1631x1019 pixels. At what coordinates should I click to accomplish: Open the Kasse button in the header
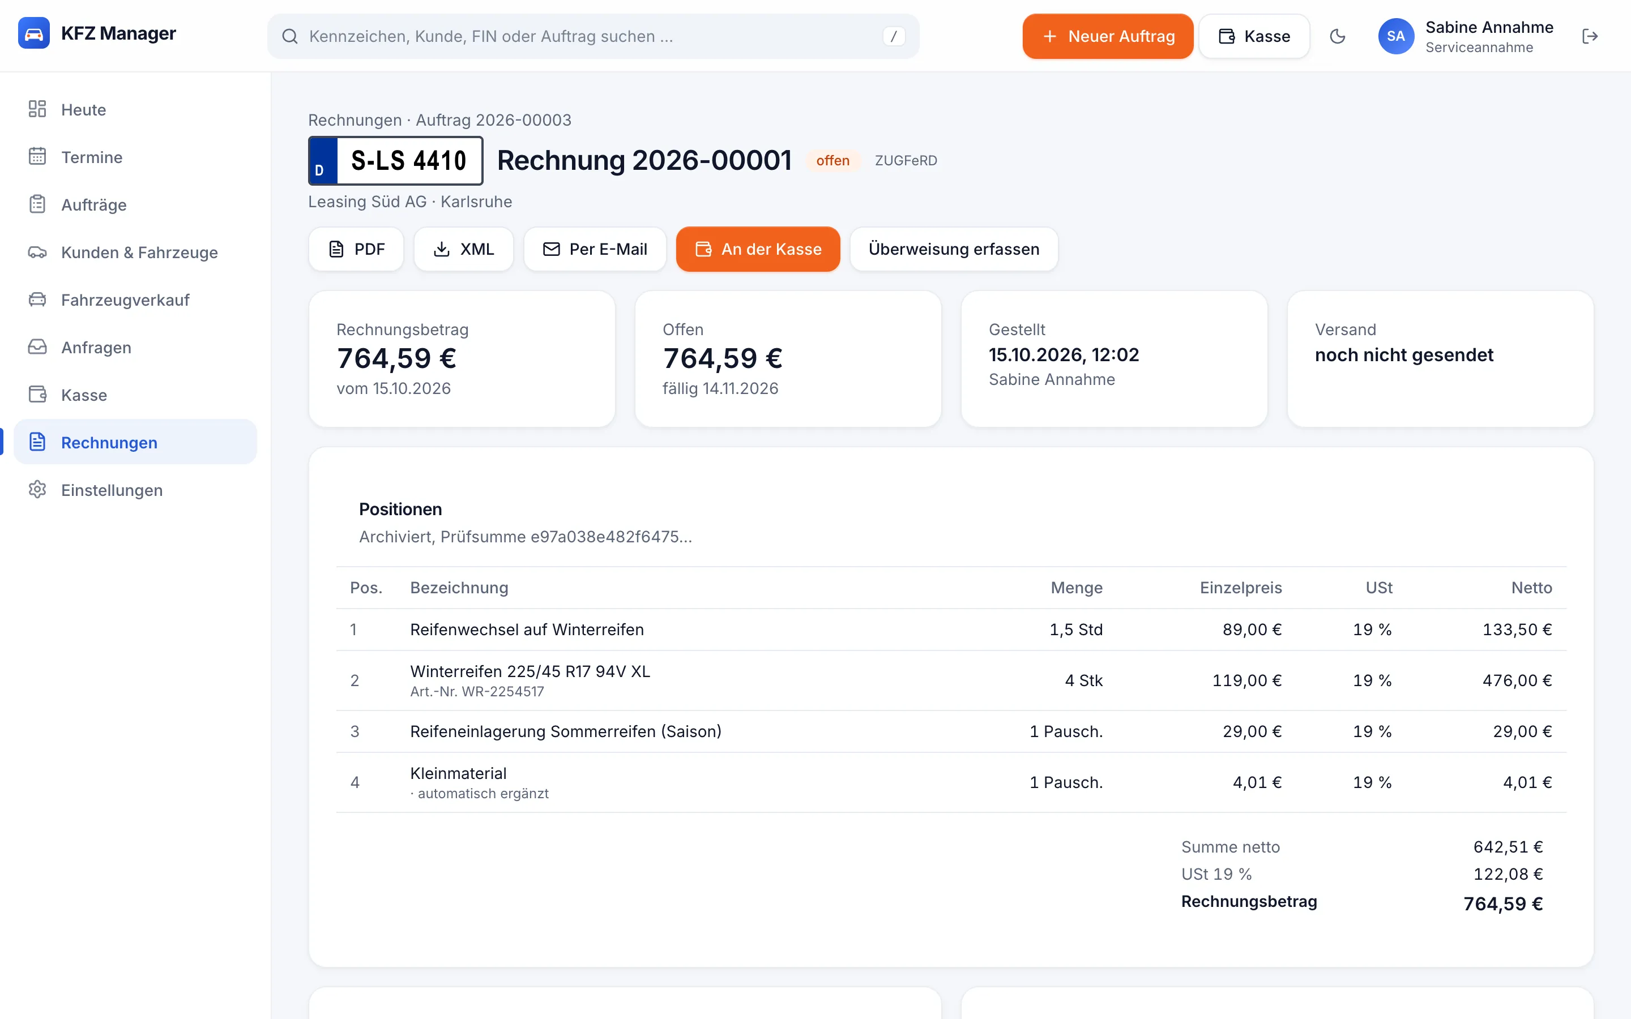tap(1254, 36)
